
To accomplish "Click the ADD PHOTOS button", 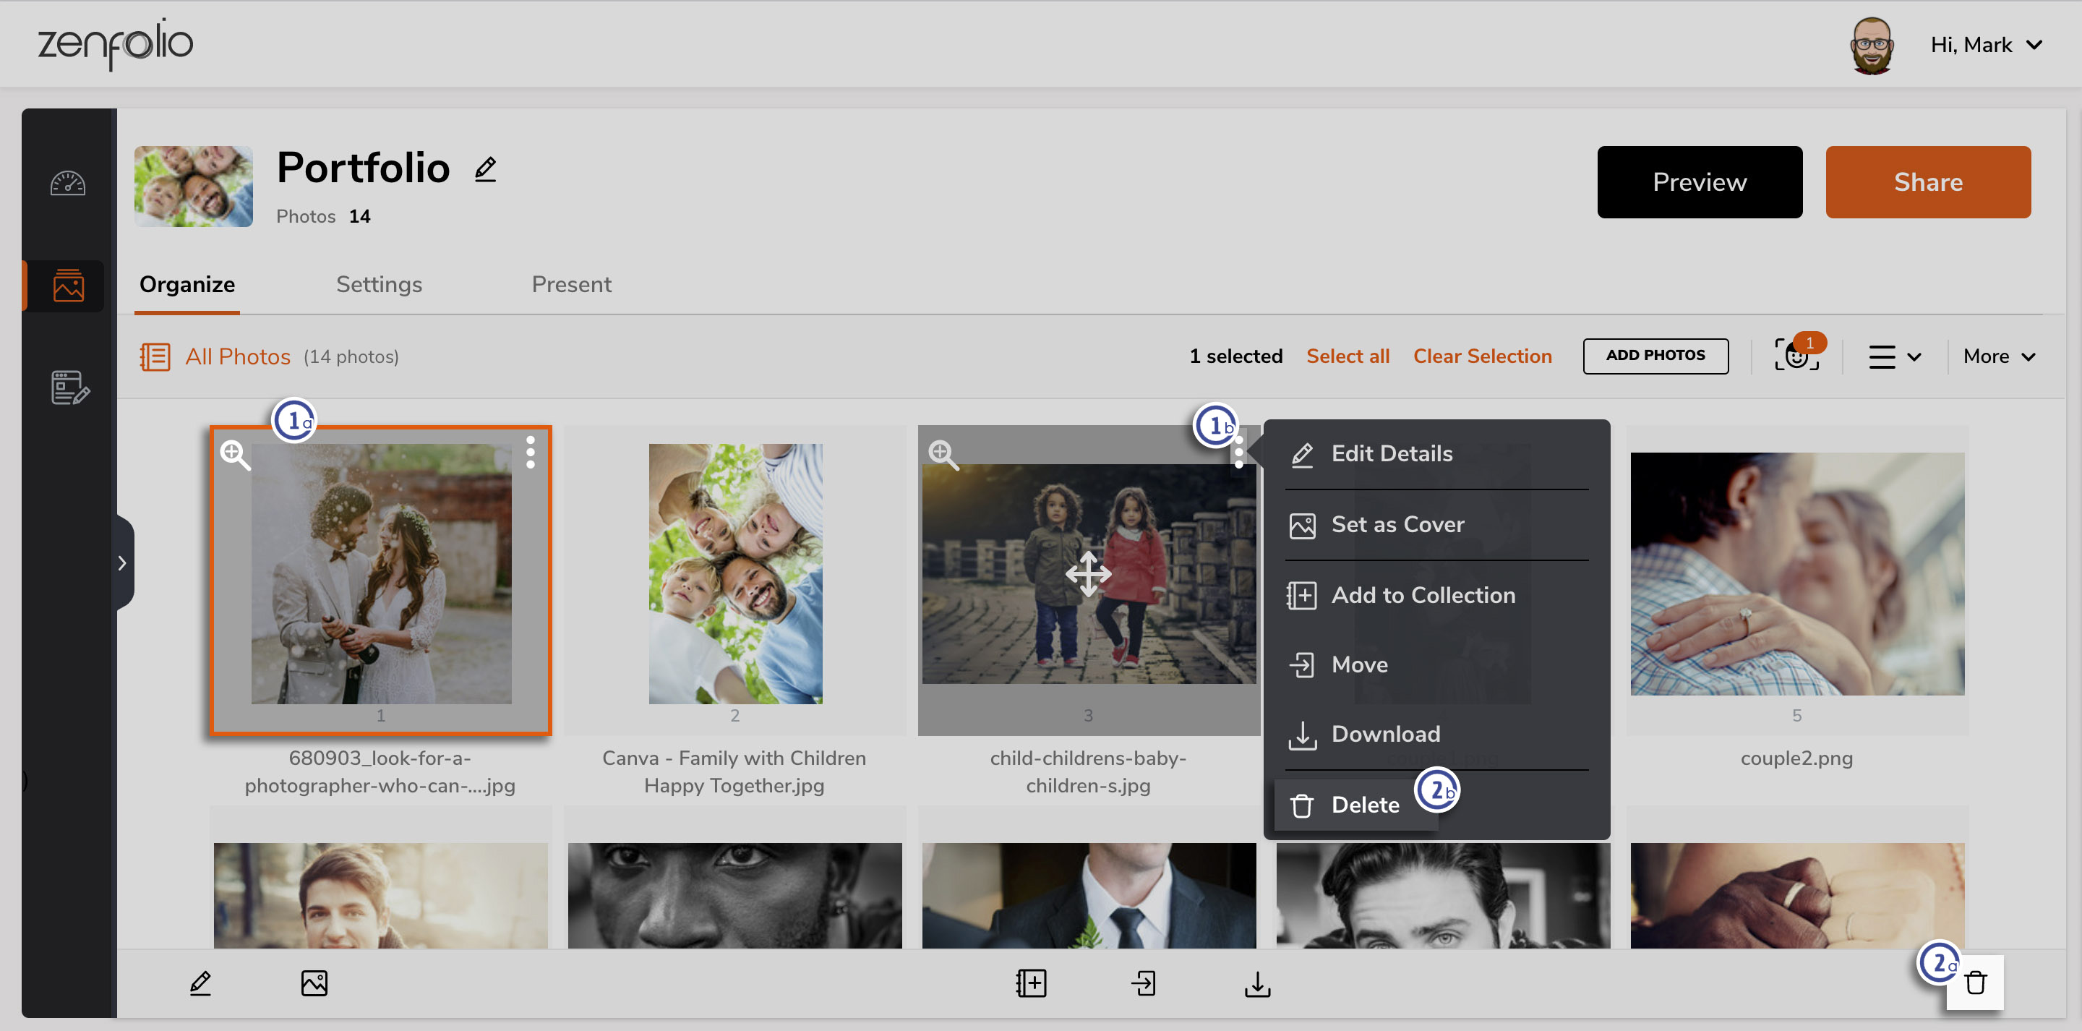I will pyautogui.click(x=1655, y=355).
